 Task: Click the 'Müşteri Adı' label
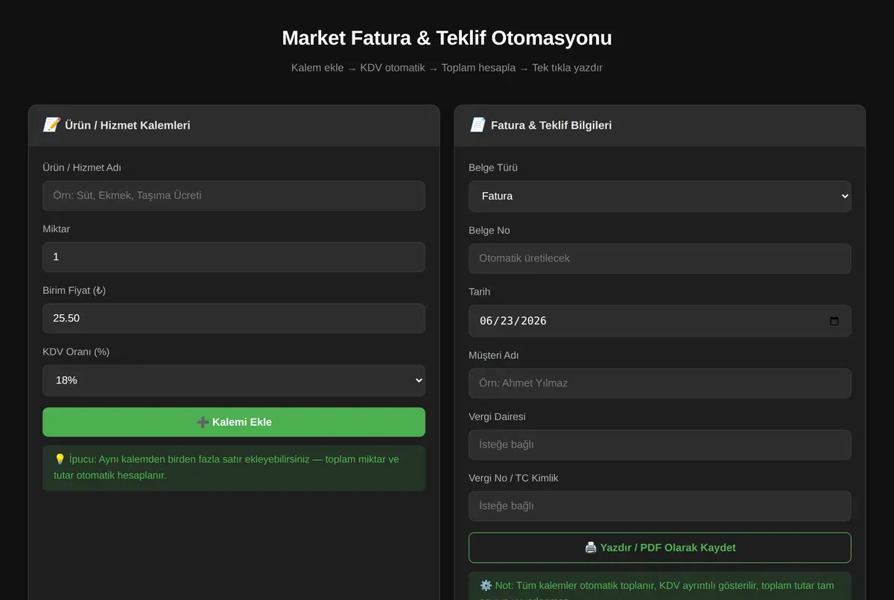pos(494,355)
